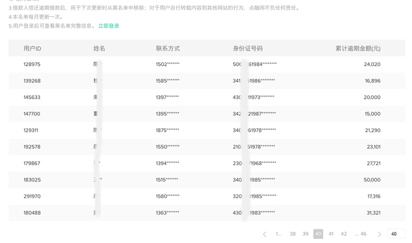Select user ID 192578 cell
412x243 pixels.
[32, 147]
